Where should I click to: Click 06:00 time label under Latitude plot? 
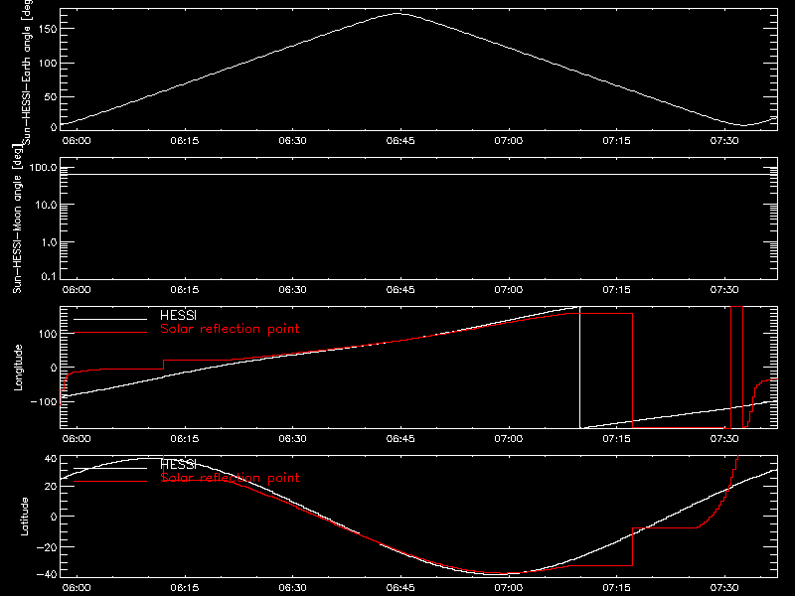pyautogui.click(x=77, y=588)
